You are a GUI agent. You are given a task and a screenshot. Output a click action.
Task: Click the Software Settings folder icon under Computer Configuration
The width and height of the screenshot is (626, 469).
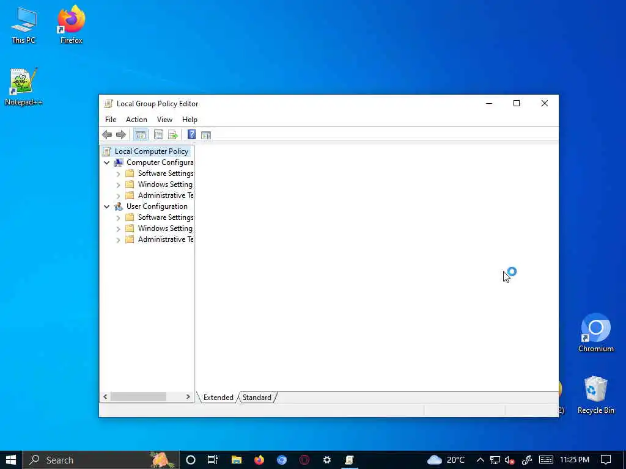(130, 173)
